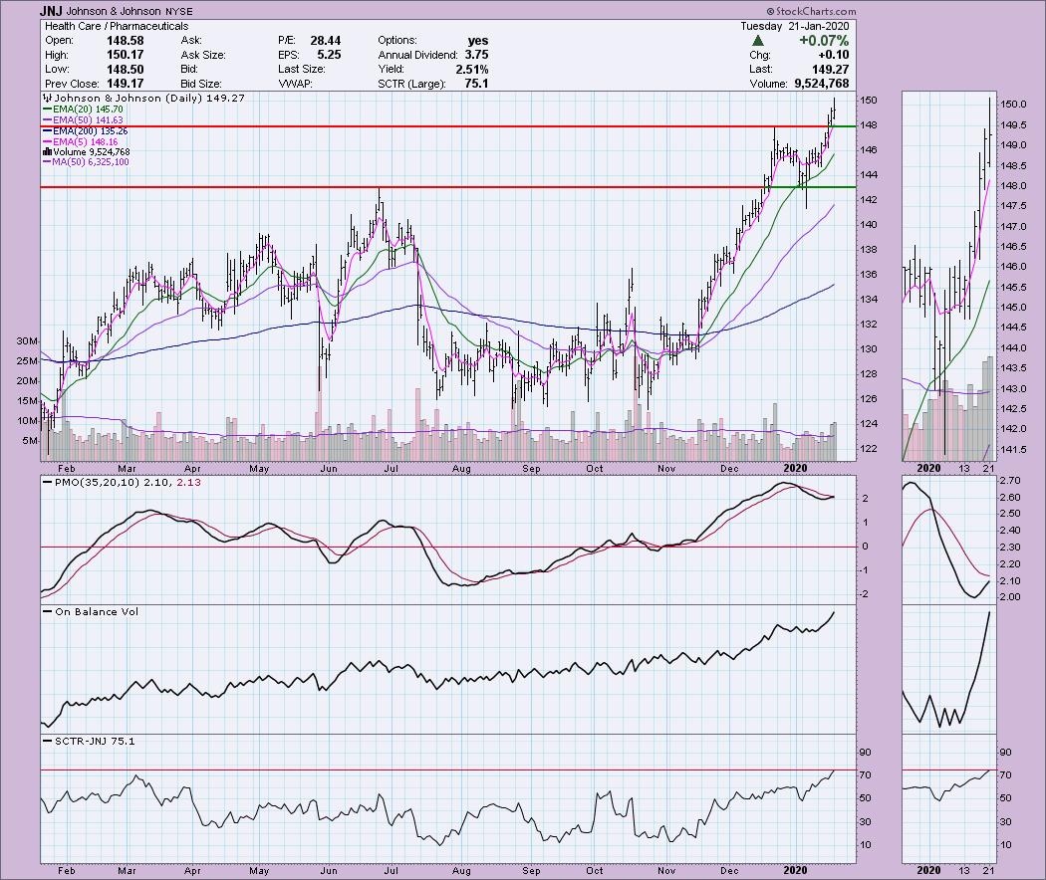Click the MA(50) 6,325,100 volume legend entry

coord(86,162)
